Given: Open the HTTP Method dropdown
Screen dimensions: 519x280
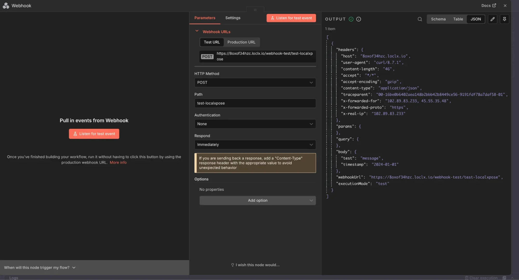Looking at the screenshot, I should [255, 82].
